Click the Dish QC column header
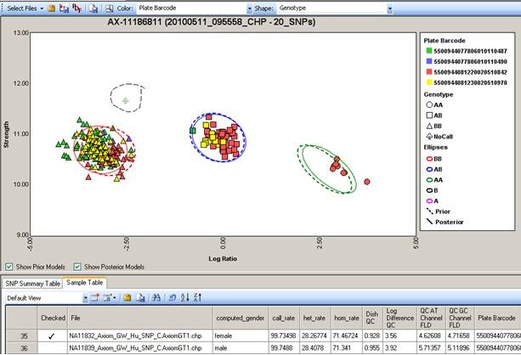 pos(372,318)
